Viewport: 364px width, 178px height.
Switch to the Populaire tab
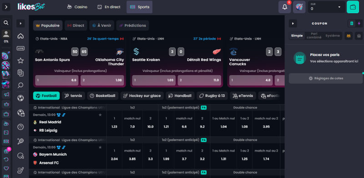pyautogui.click(x=48, y=25)
